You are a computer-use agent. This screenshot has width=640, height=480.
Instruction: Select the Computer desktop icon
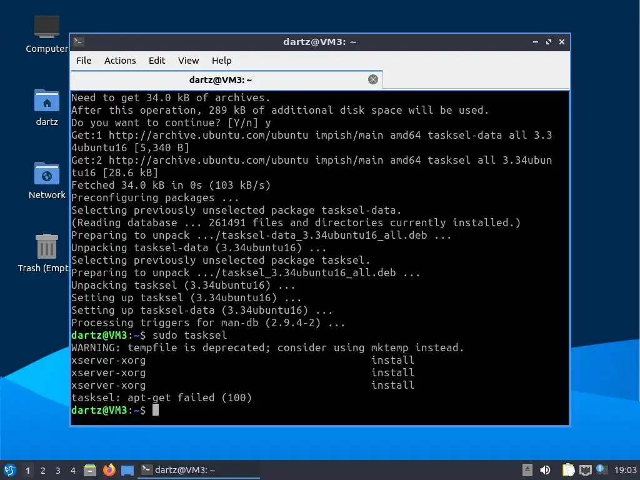coord(46,34)
